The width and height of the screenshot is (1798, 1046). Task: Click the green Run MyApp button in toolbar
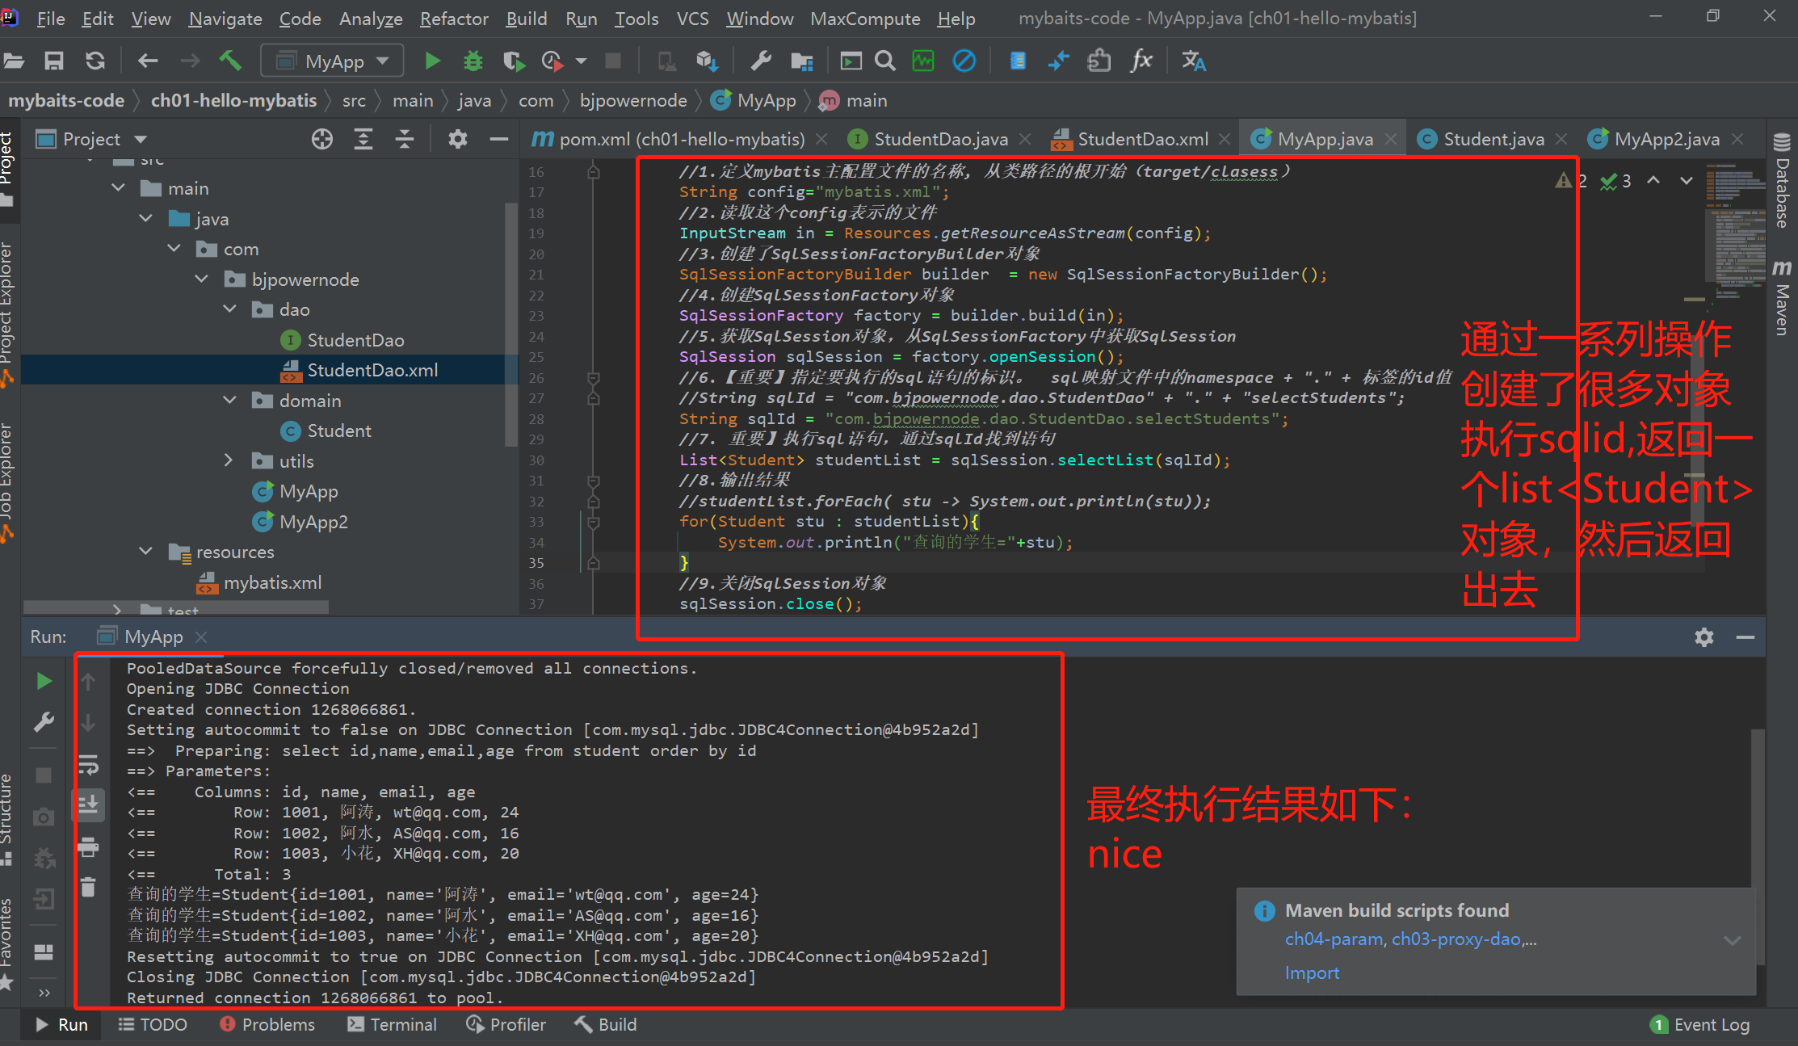432,61
